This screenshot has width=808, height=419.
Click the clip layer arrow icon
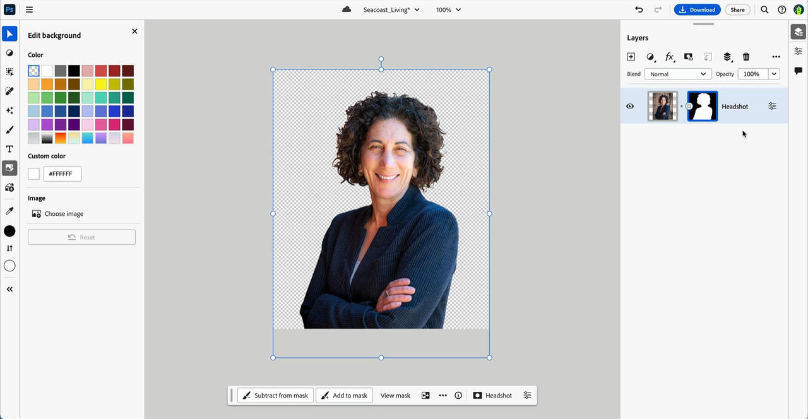coord(708,57)
